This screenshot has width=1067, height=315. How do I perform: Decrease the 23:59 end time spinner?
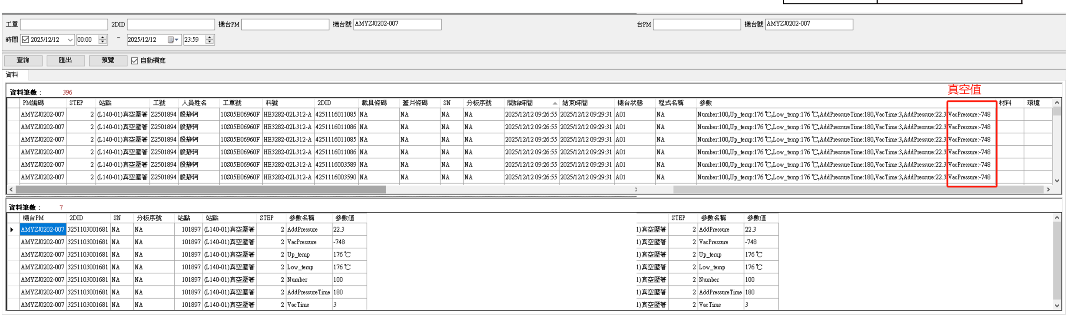[210, 42]
